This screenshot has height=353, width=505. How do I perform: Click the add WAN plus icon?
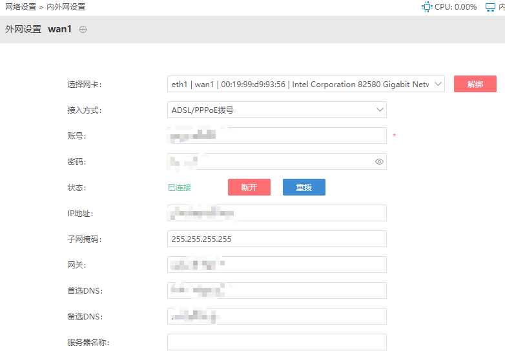[x=83, y=29]
